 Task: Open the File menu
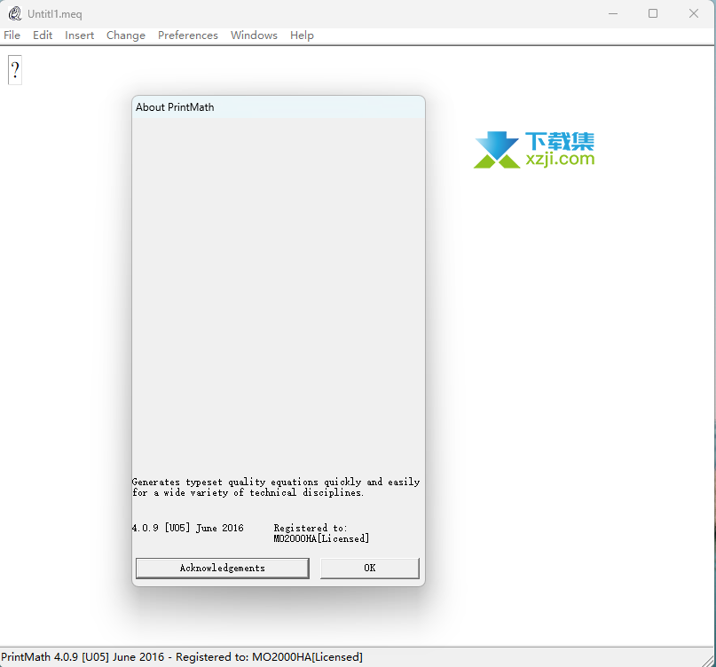(x=12, y=35)
